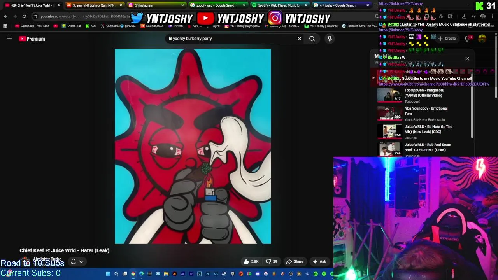Open the Kick bookmark

pyautogui.click(x=91, y=26)
